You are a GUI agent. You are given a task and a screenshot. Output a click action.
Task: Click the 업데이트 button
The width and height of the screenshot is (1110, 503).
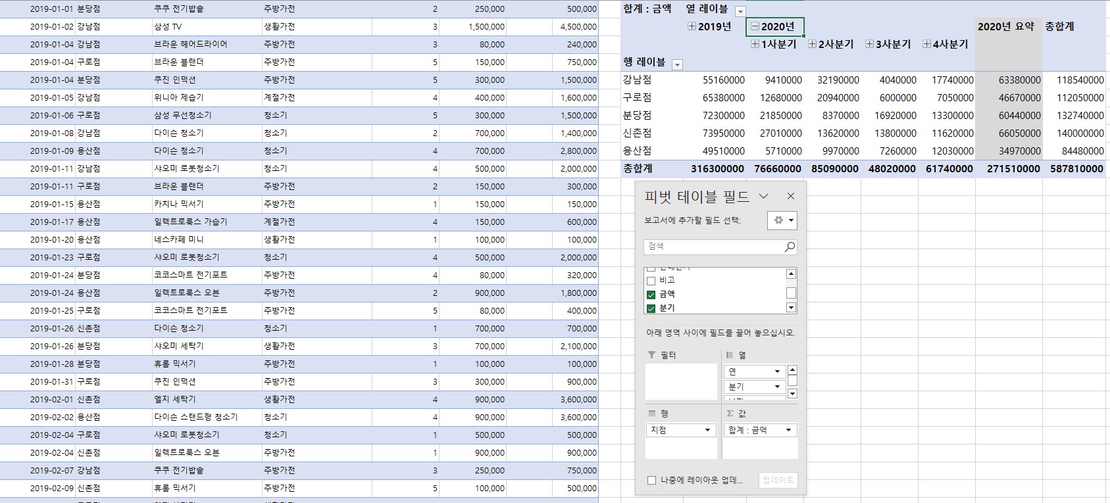(x=778, y=480)
